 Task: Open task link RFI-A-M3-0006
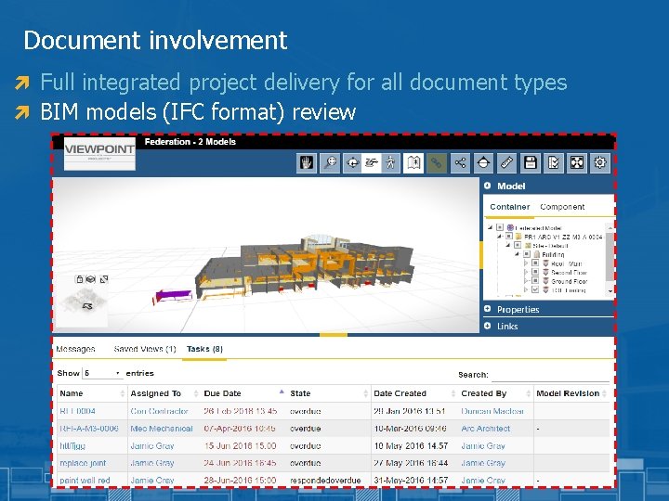(89, 429)
